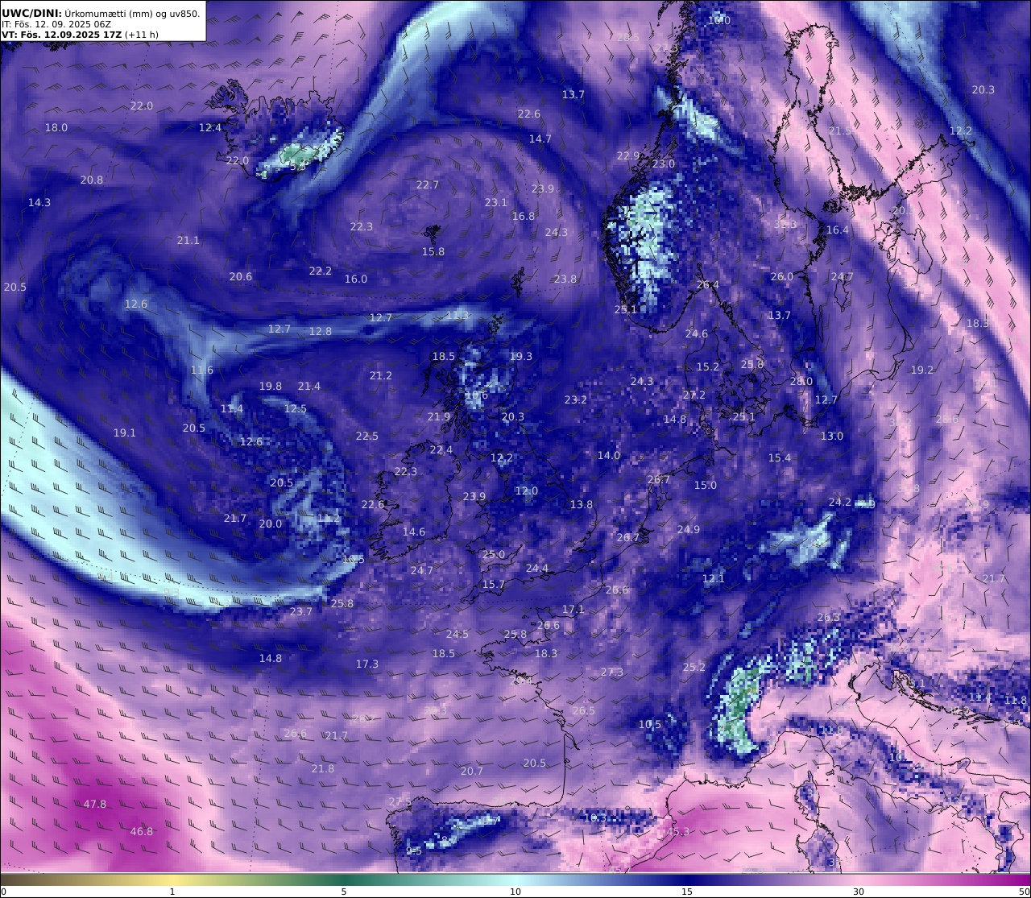
Task: Click the 22.7 map value
Action: pyautogui.click(x=428, y=185)
